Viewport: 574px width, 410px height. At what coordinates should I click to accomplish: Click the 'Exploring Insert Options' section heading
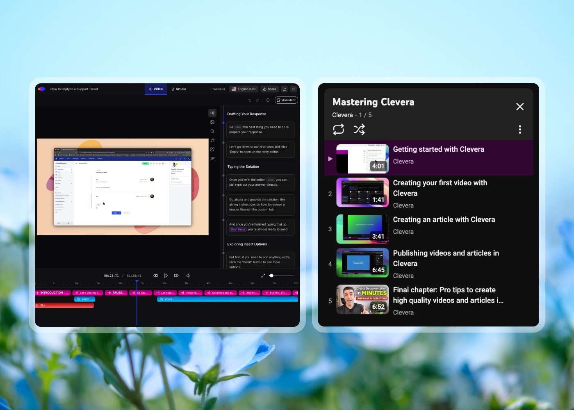[247, 244]
